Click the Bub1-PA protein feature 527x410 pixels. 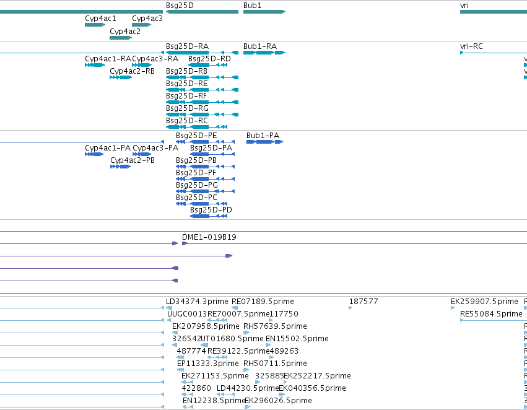tap(264, 142)
